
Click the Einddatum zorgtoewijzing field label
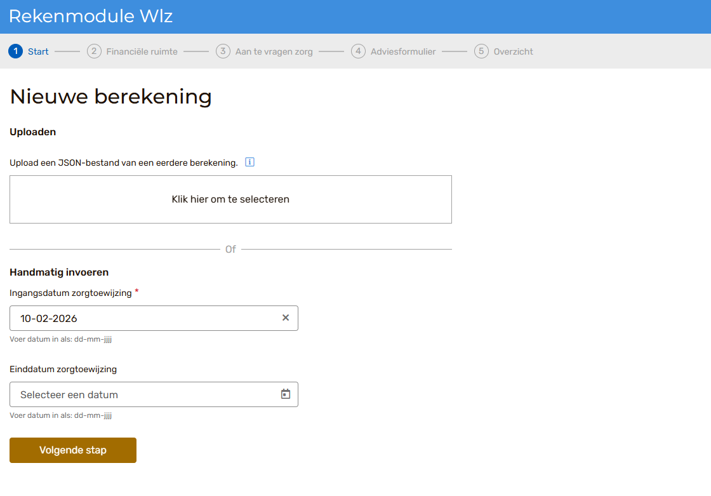tap(63, 369)
